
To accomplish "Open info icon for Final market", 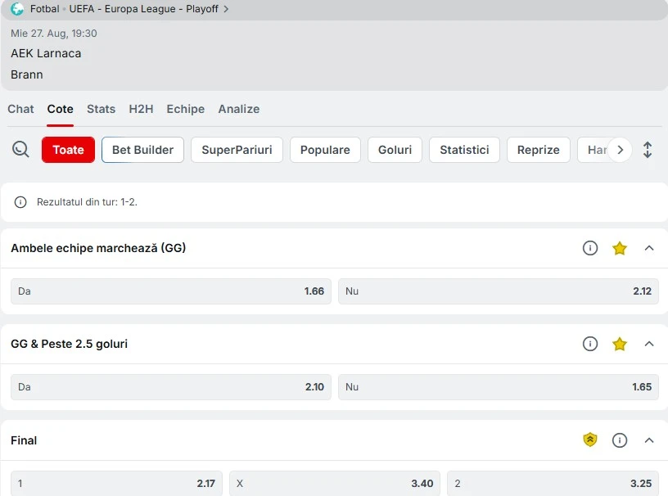I will pyautogui.click(x=620, y=440).
